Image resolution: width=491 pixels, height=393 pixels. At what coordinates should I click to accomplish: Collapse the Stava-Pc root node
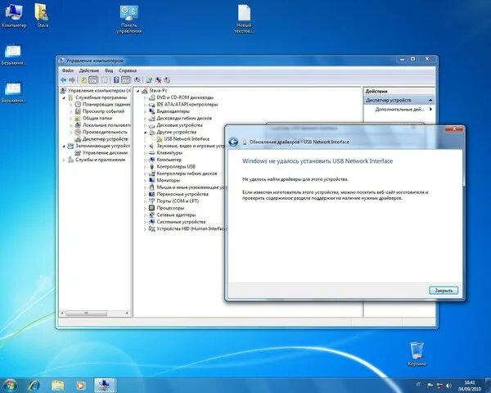pyautogui.click(x=137, y=91)
